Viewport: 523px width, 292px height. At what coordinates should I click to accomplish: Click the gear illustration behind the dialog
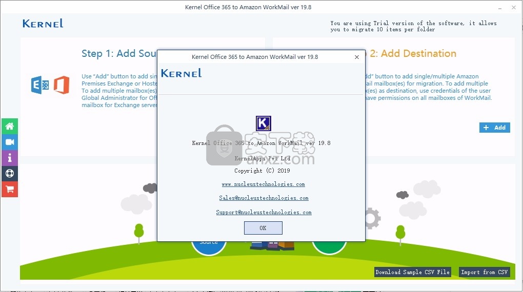(x=373, y=218)
